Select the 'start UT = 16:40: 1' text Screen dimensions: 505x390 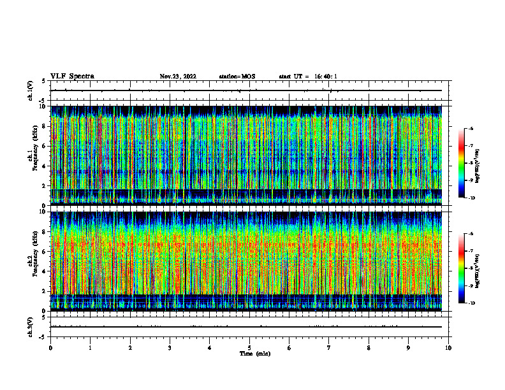click(x=308, y=76)
